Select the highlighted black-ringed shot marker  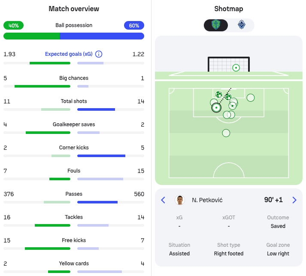point(216,107)
